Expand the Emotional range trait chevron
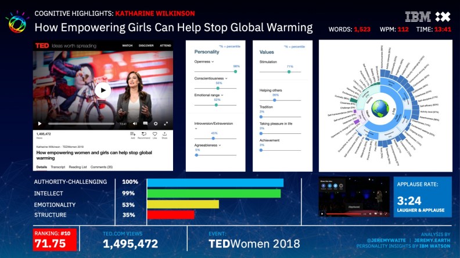 pyautogui.click(x=222, y=95)
